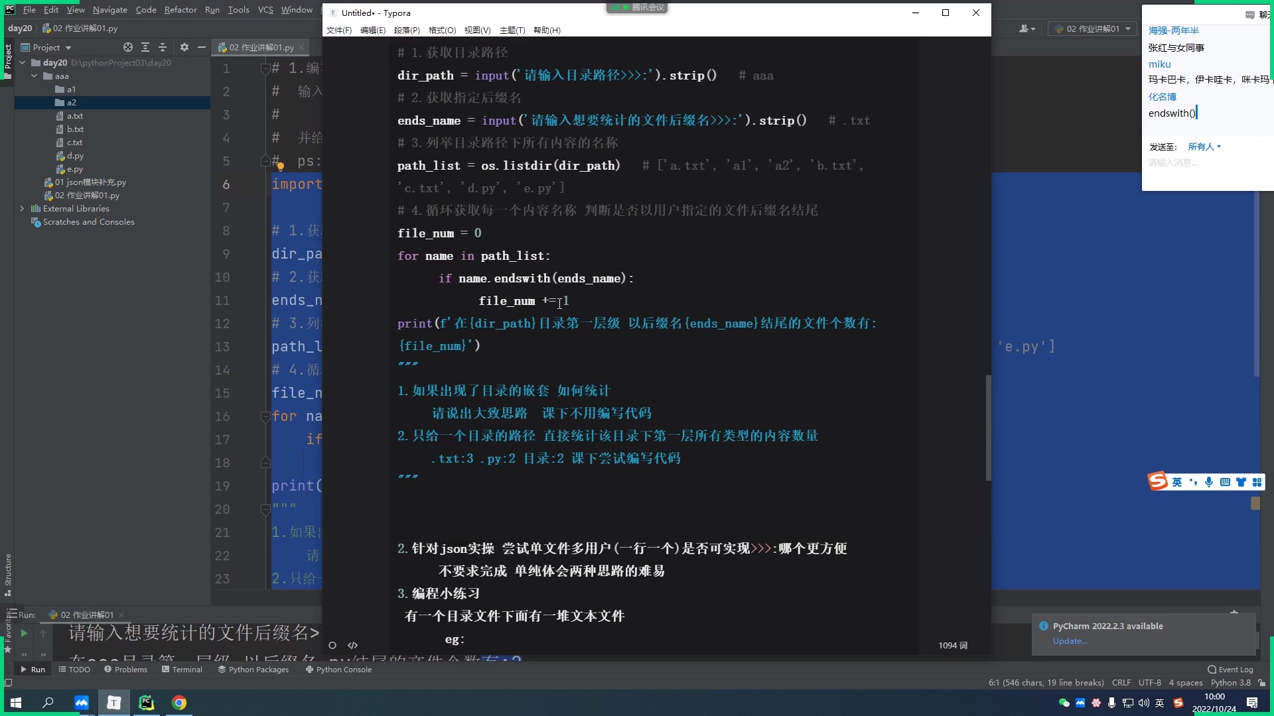Expand the External Libraries node
This screenshot has height=716, width=1274.
click(21, 208)
